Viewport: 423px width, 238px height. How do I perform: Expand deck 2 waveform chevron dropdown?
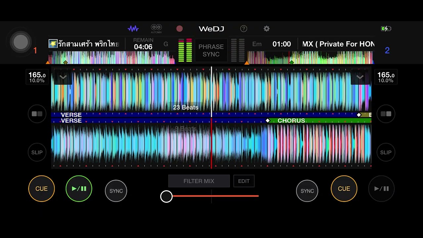pos(360,77)
